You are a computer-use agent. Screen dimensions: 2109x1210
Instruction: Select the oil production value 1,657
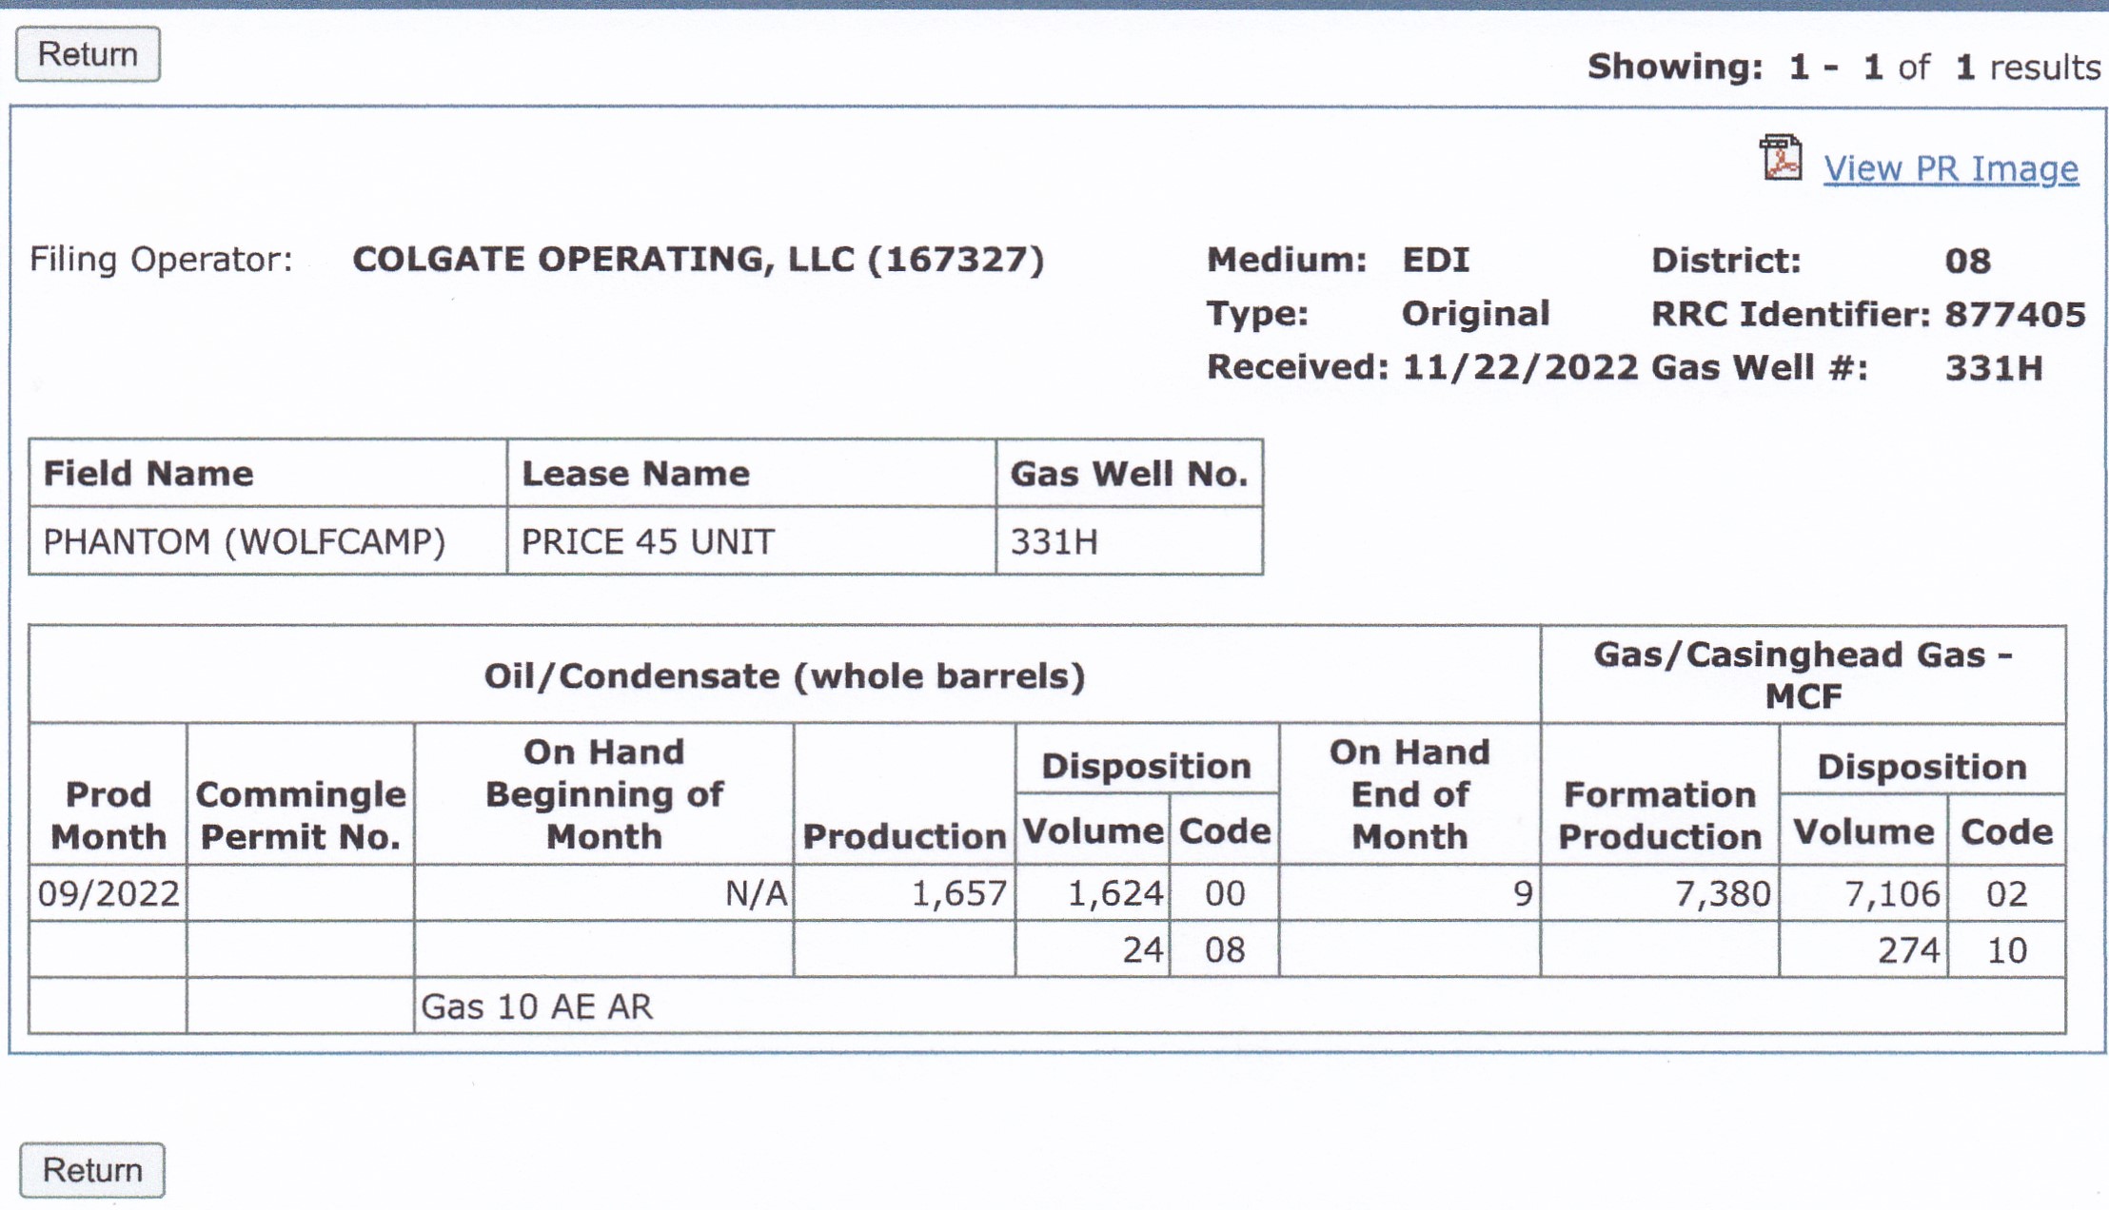[x=958, y=893]
